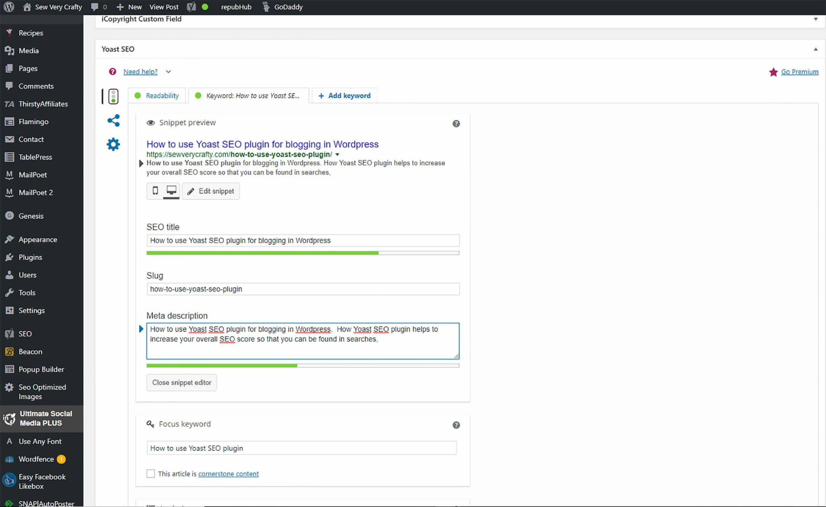Click the Need help question mark icon

pos(113,71)
